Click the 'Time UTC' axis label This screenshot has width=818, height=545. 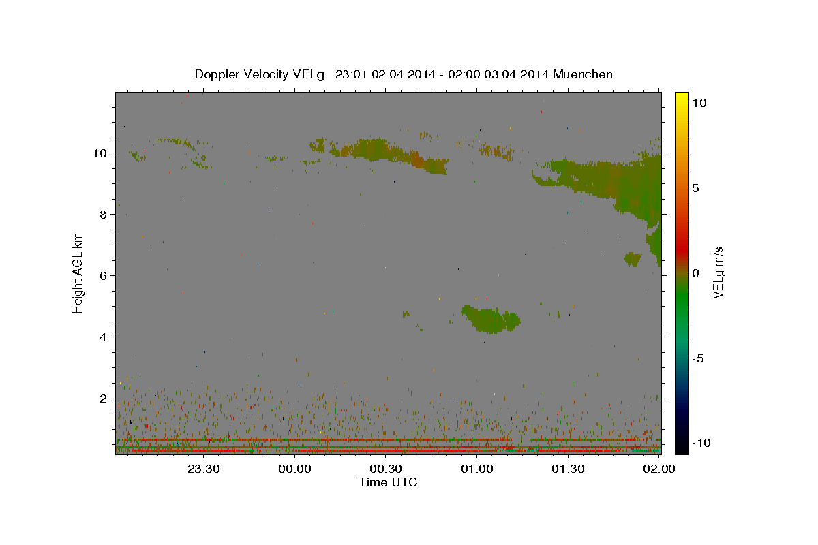[388, 482]
